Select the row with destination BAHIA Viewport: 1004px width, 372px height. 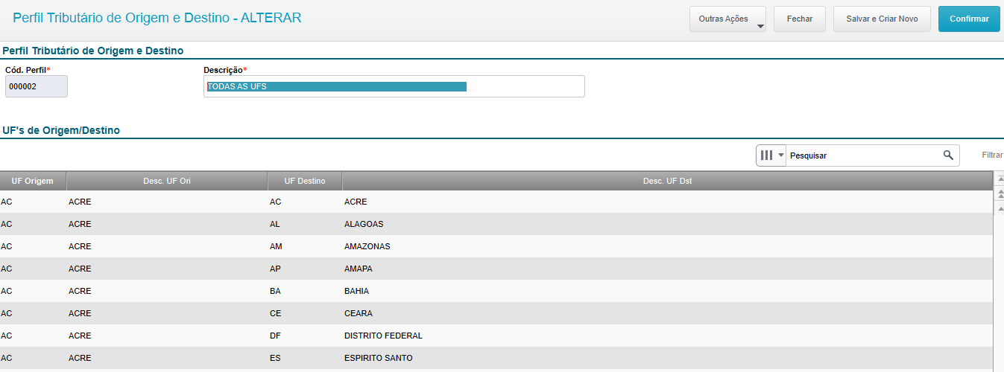(356, 291)
